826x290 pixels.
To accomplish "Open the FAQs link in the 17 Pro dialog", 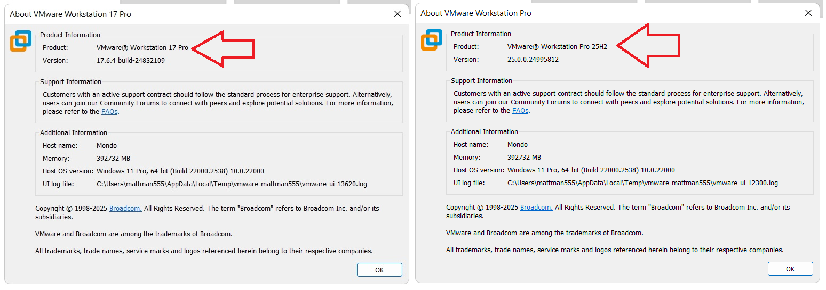I will pyautogui.click(x=110, y=112).
